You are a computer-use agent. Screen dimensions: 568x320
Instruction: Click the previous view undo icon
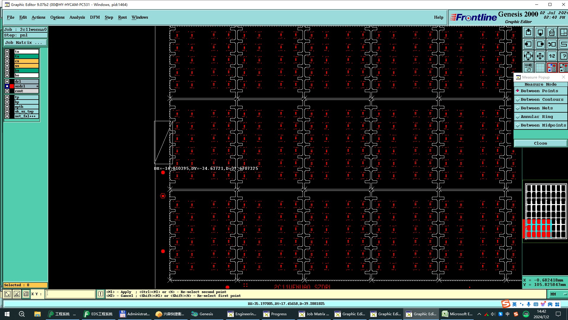pos(552,44)
